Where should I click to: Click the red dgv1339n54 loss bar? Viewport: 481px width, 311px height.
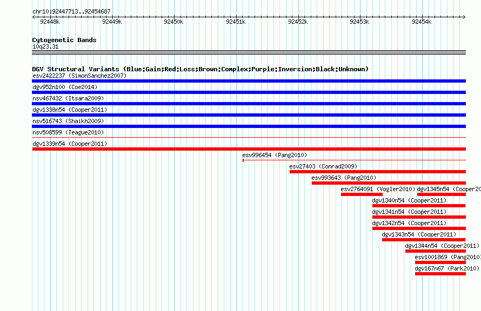[x=249, y=149]
